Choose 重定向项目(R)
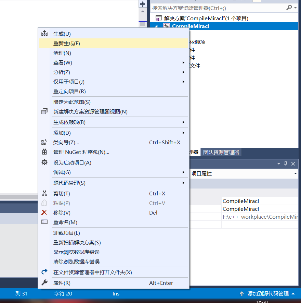Image resolution: width=301 pixels, height=303 pixels. 113,92
